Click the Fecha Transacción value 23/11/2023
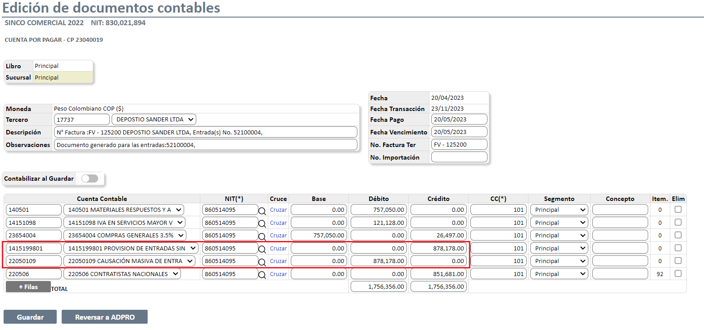 pyautogui.click(x=447, y=108)
